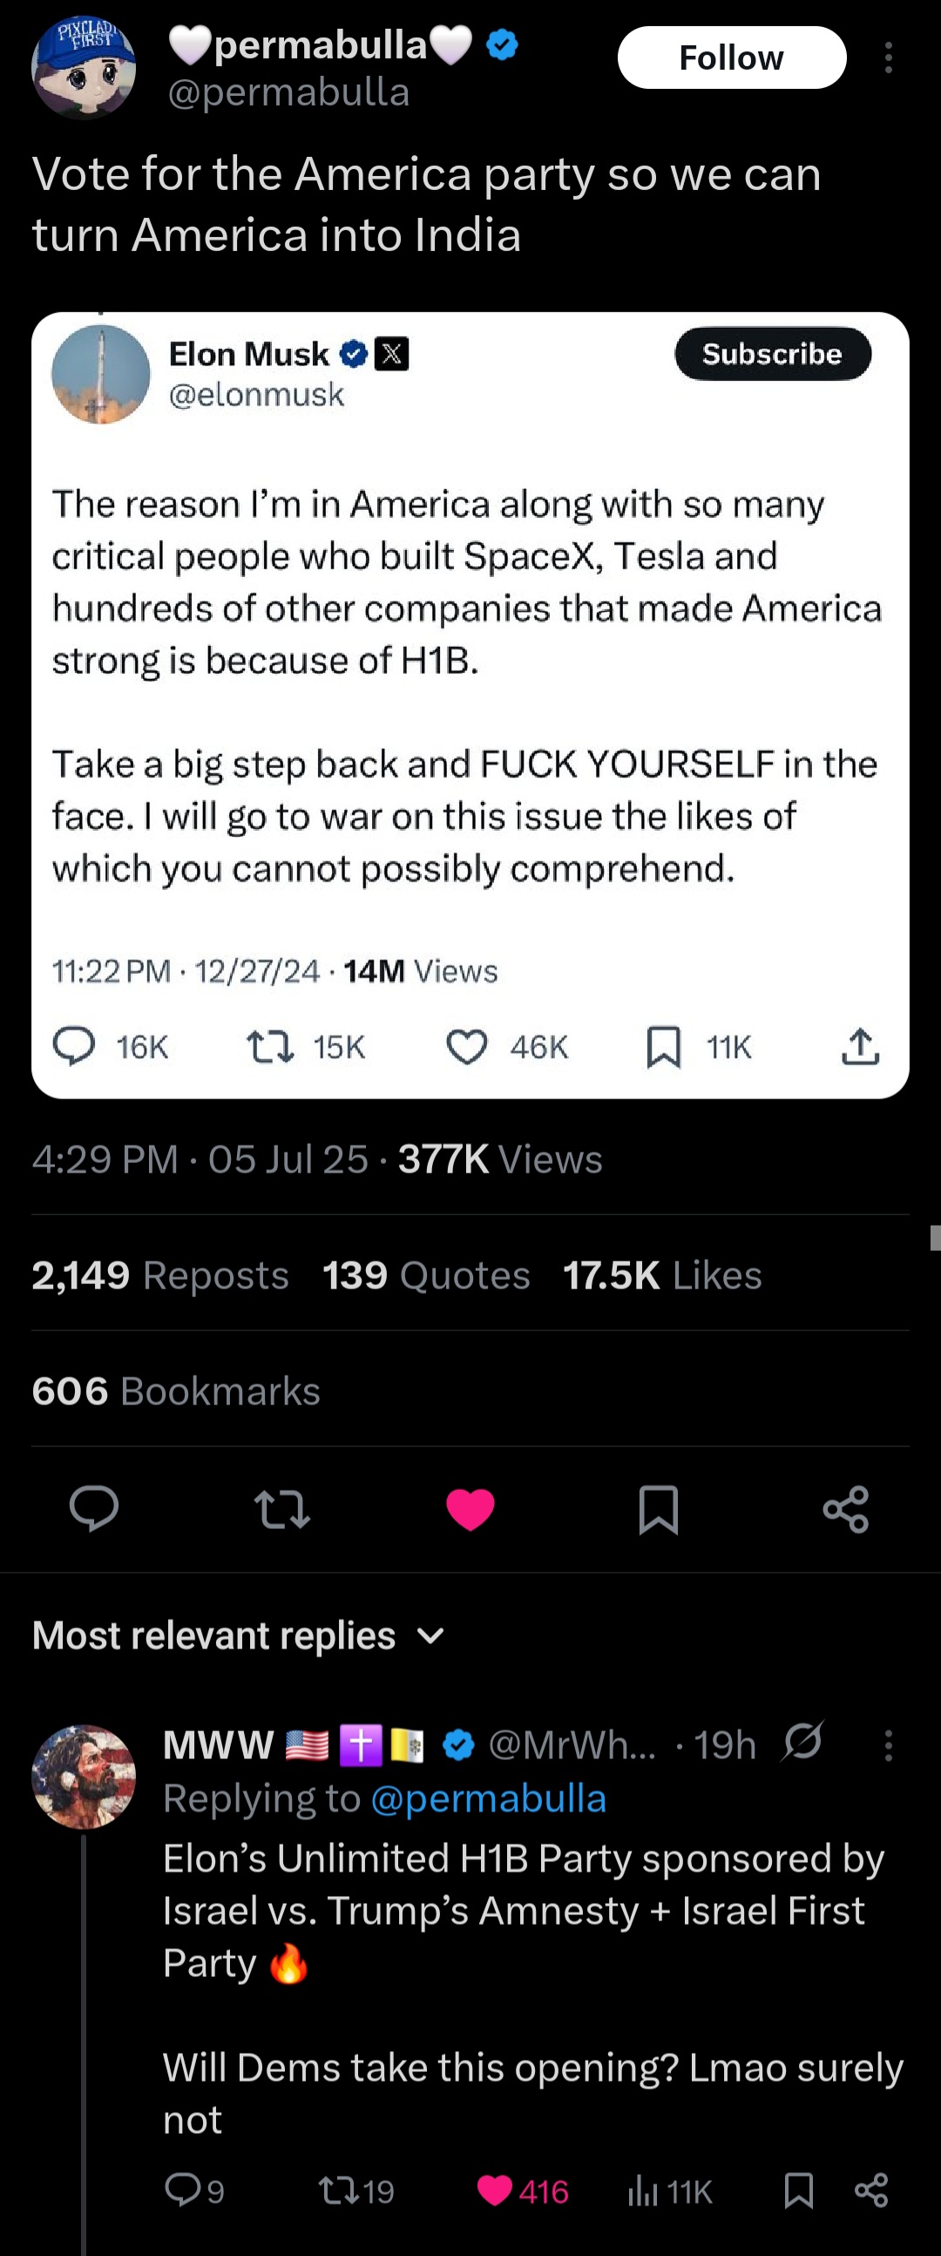Unlike the post via the pink heart
This screenshot has width=941, height=2256.
[470, 1509]
